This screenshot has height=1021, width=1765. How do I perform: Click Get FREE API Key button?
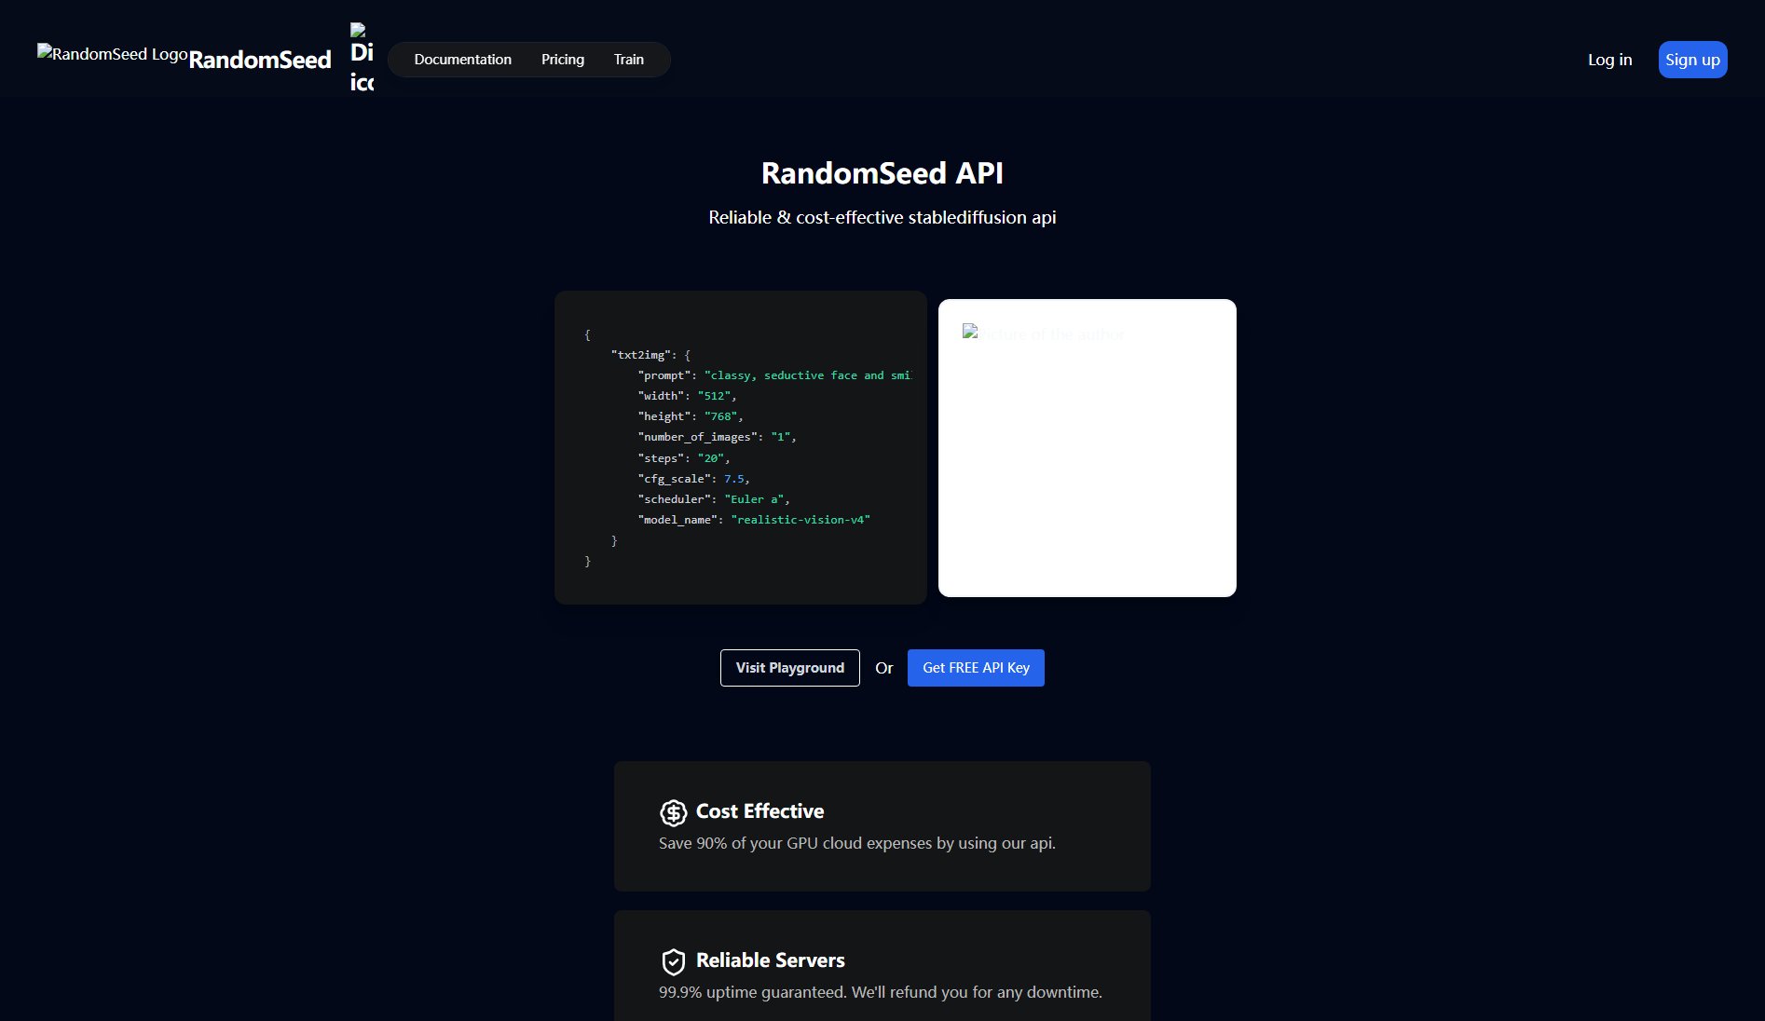(976, 668)
